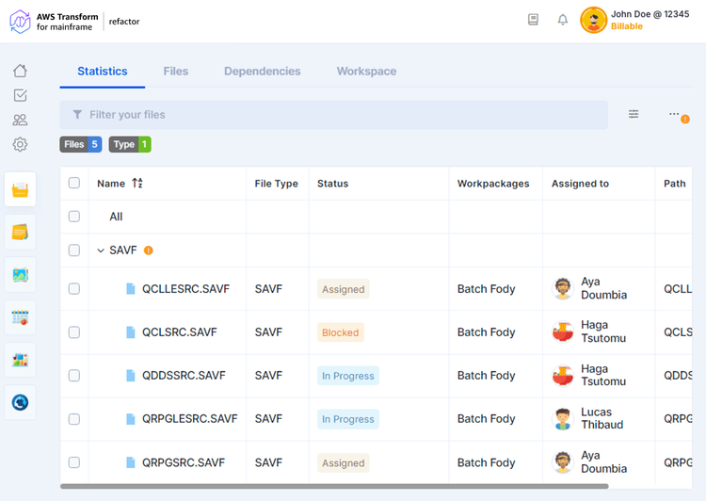Select QCLSRC.SAVF row checkbox
Viewport: 706px width, 501px height.
[x=74, y=332]
